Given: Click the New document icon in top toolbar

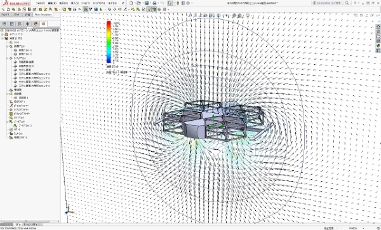Looking at the screenshot, I should pyautogui.click(x=131, y=3).
